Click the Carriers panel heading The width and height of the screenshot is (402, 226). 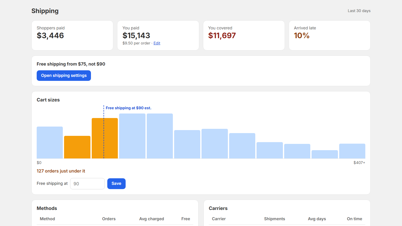pyautogui.click(x=218, y=208)
